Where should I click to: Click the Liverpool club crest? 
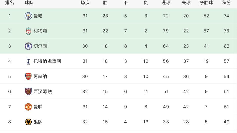point(28,31)
